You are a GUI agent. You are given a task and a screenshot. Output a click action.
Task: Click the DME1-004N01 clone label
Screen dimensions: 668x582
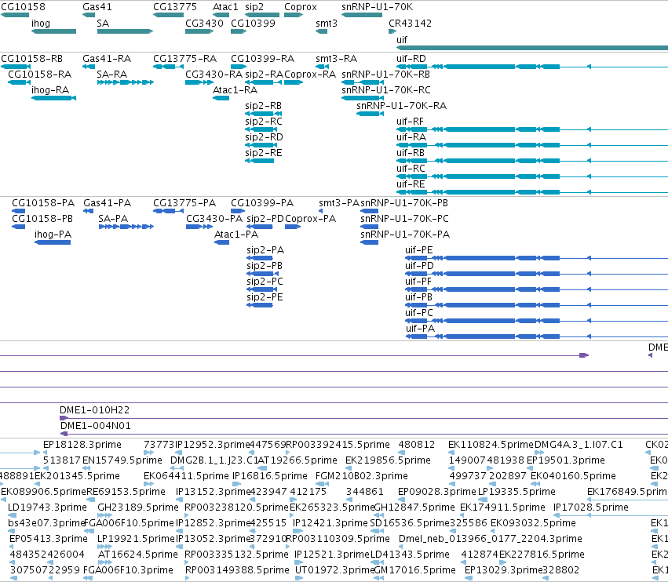96,426
